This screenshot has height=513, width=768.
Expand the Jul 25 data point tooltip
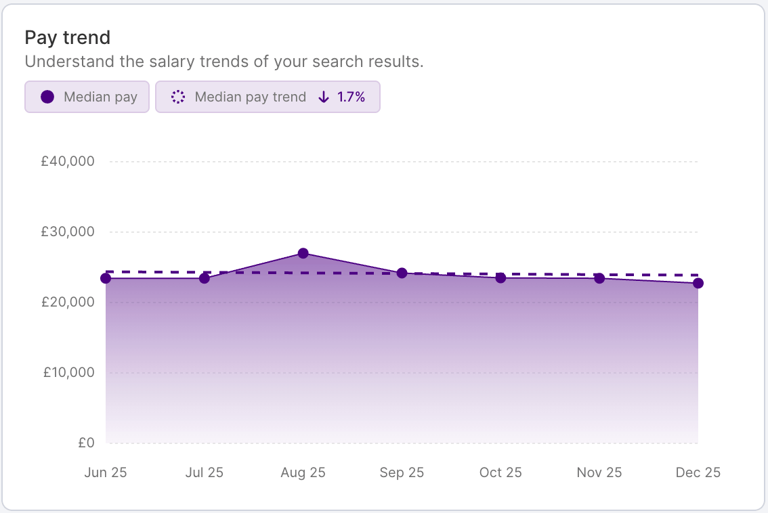(204, 277)
